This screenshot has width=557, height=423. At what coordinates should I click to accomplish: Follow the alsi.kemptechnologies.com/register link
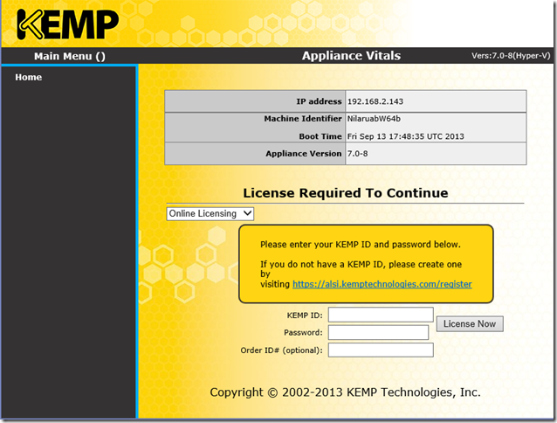point(382,284)
